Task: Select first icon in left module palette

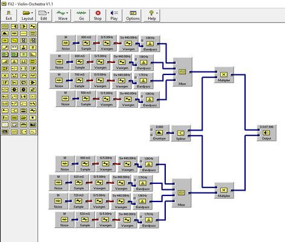Action: tap(5, 27)
